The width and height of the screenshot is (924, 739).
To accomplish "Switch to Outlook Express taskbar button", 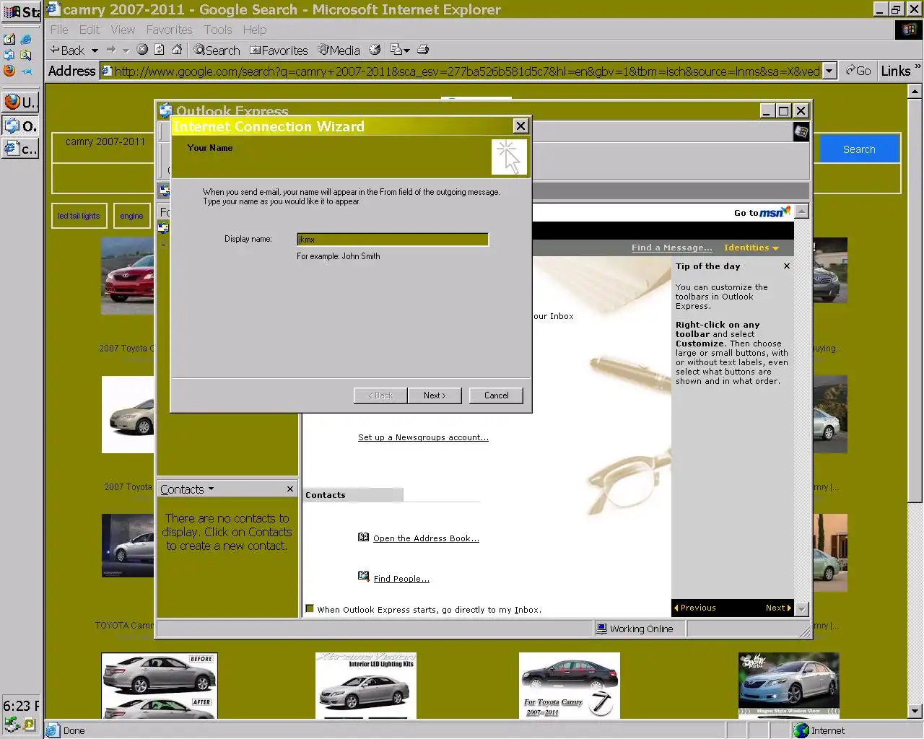I will click(20, 126).
